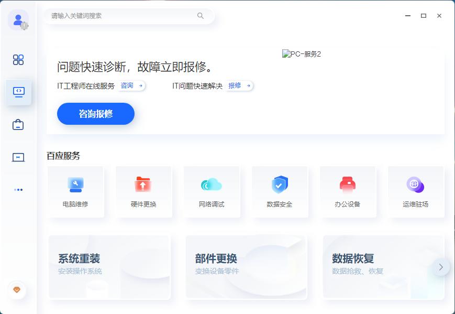
Task: Click the right carousel chevron arrow
Action: coord(440,267)
